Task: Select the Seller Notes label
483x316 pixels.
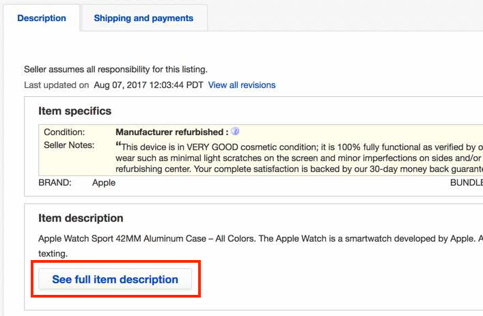Action: coord(69,145)
